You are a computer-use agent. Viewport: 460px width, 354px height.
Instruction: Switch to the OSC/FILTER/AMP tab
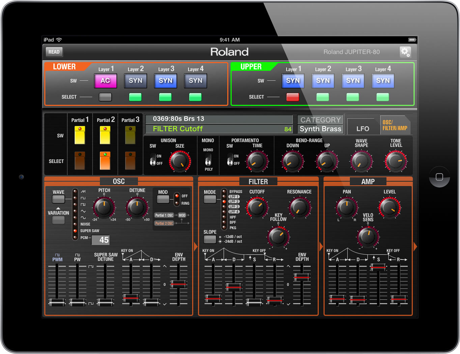[395, 125]
